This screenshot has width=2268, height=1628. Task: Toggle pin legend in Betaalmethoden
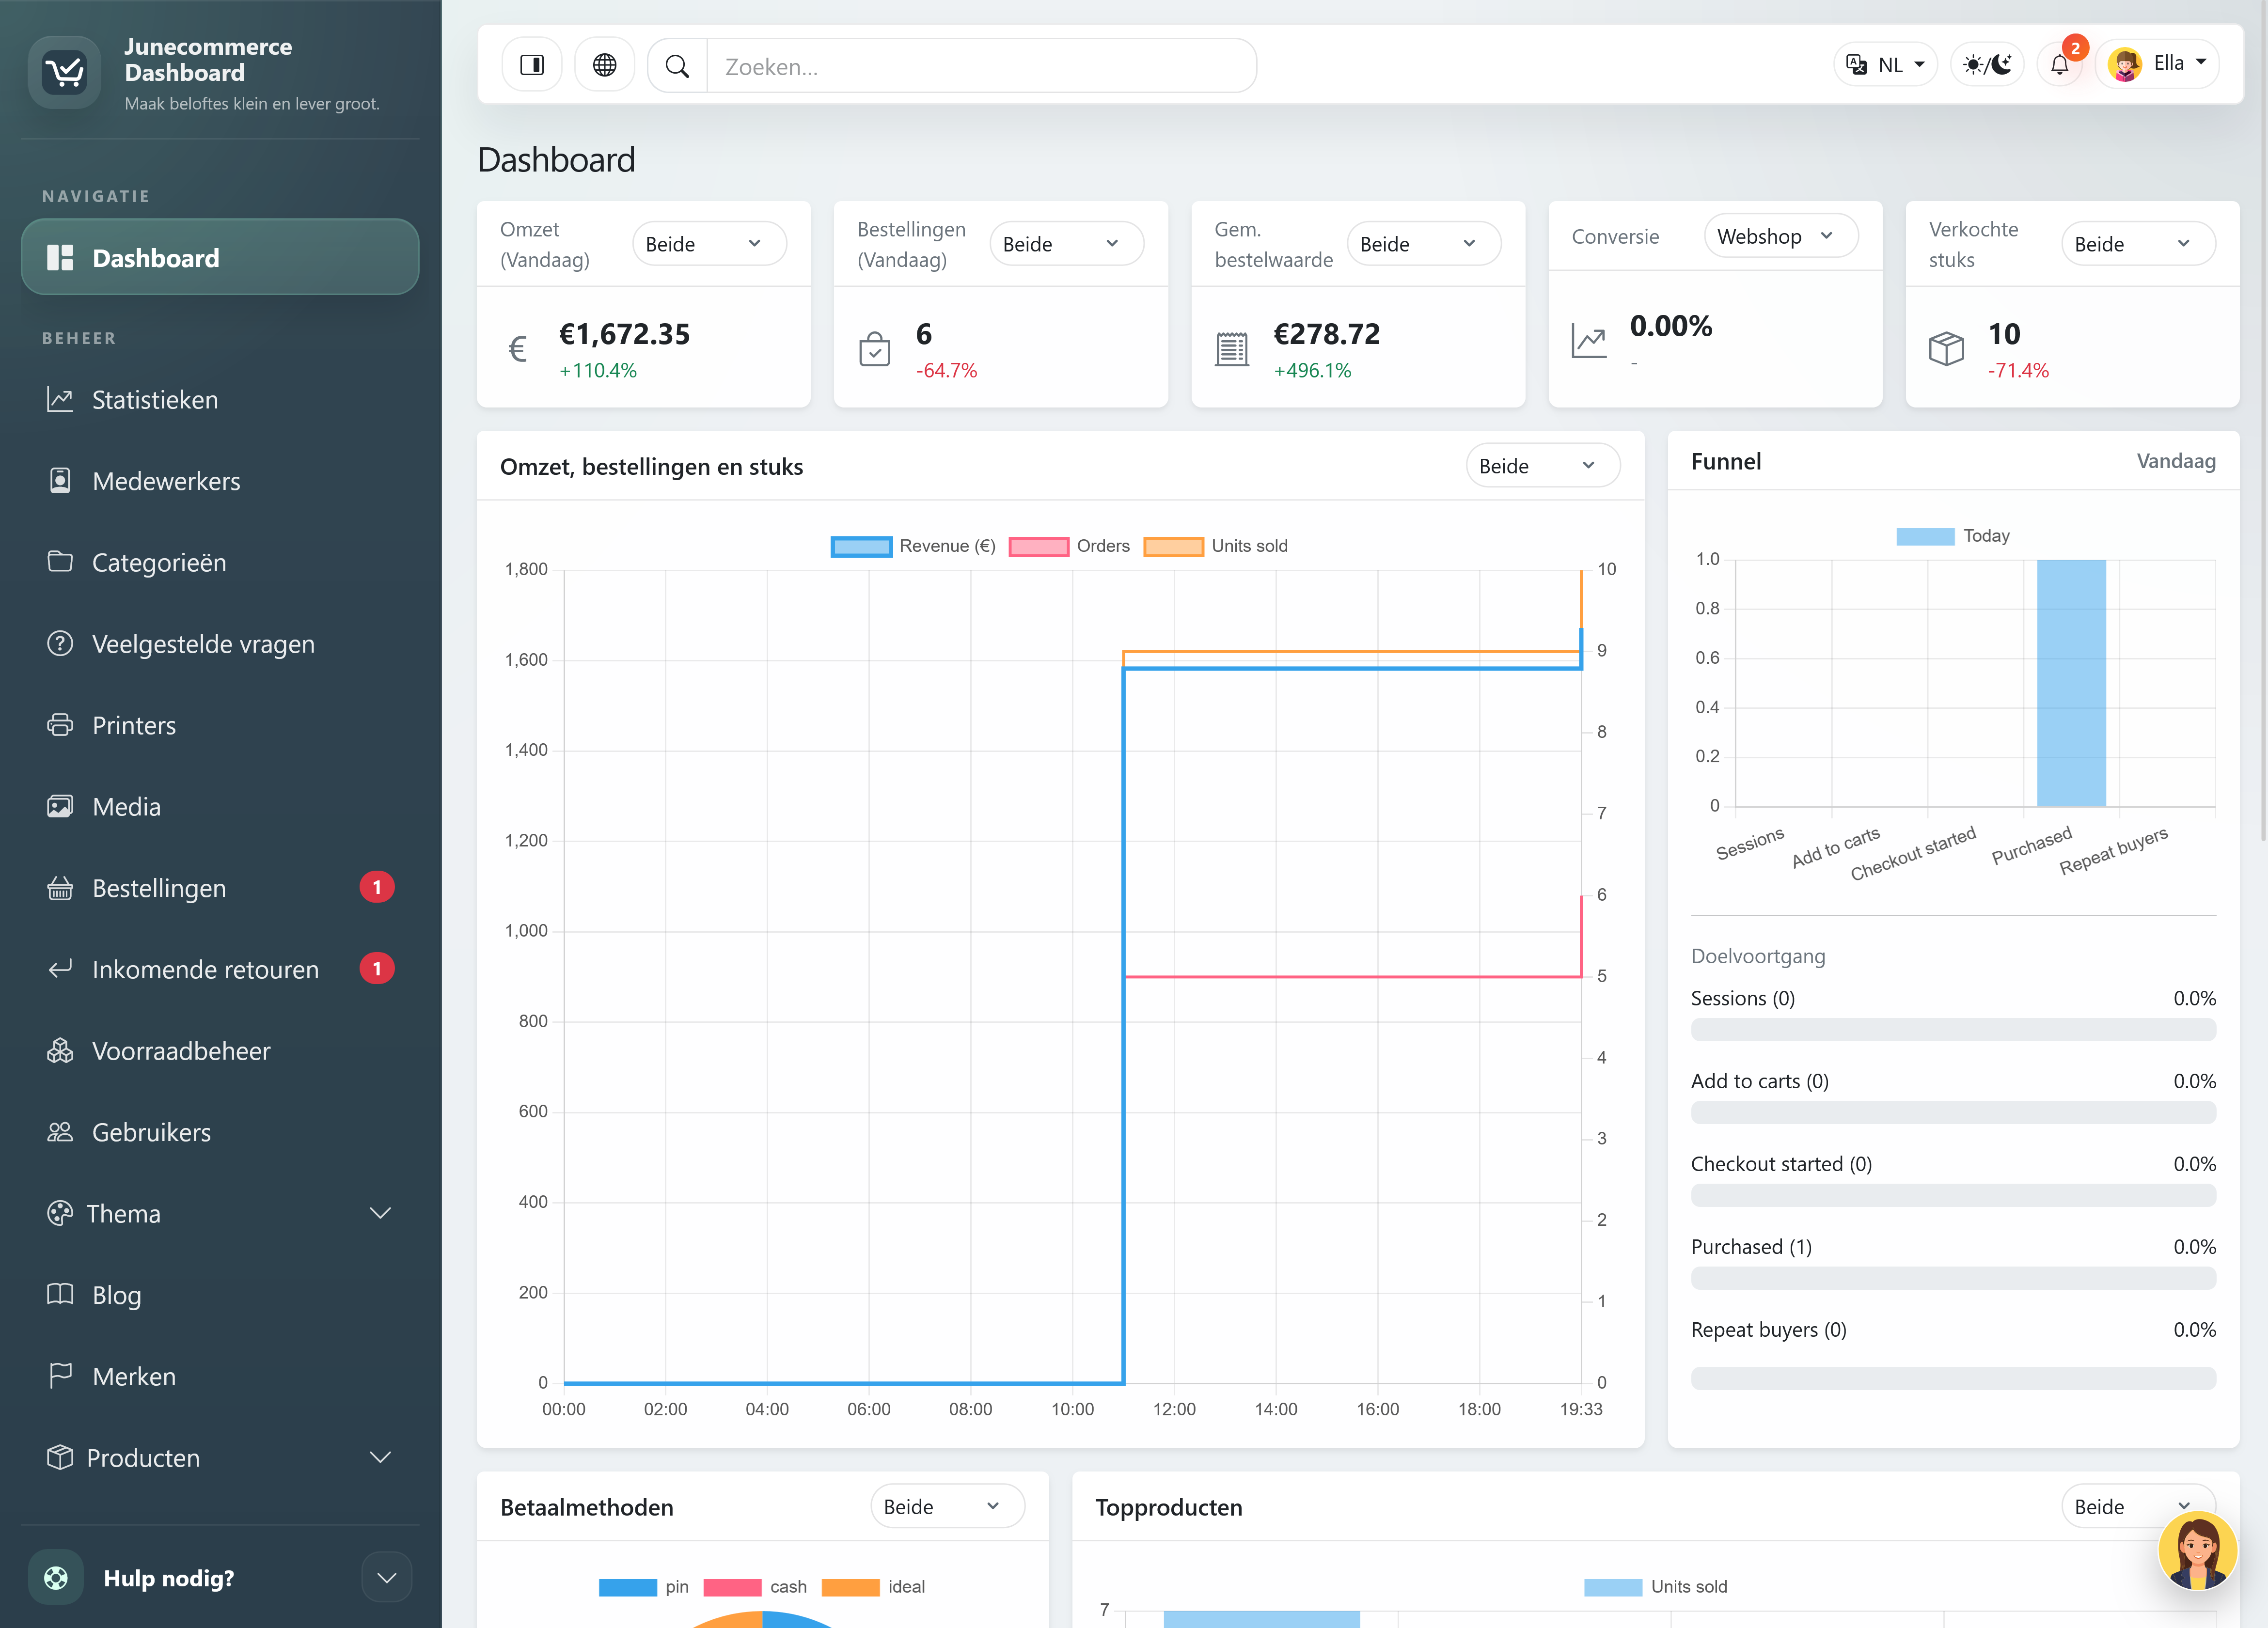644,1587
